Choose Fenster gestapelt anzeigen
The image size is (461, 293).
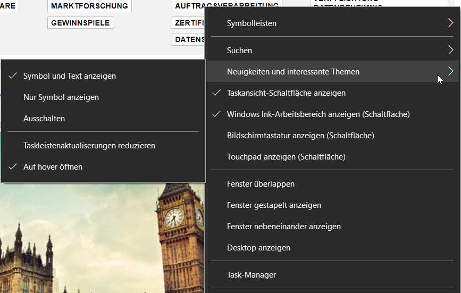(274, 205)
